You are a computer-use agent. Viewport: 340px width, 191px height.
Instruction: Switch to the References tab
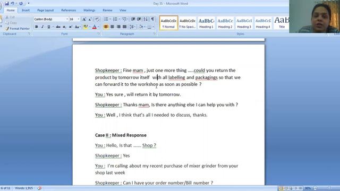(69, 10)
